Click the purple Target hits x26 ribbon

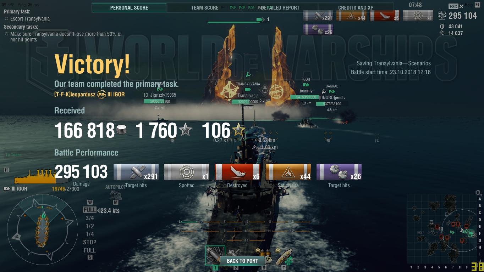tap(339, 172)
